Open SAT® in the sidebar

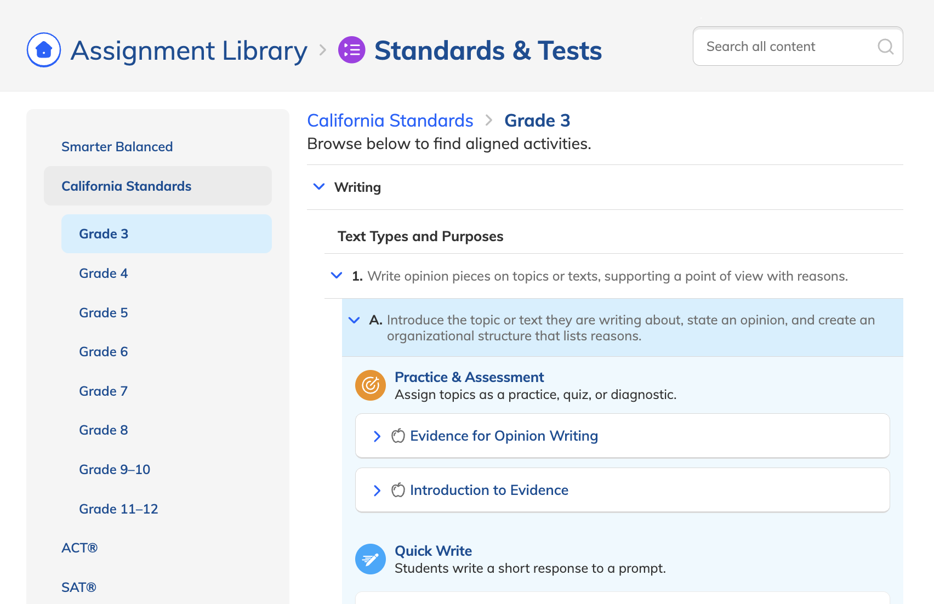tap(79, 587)
